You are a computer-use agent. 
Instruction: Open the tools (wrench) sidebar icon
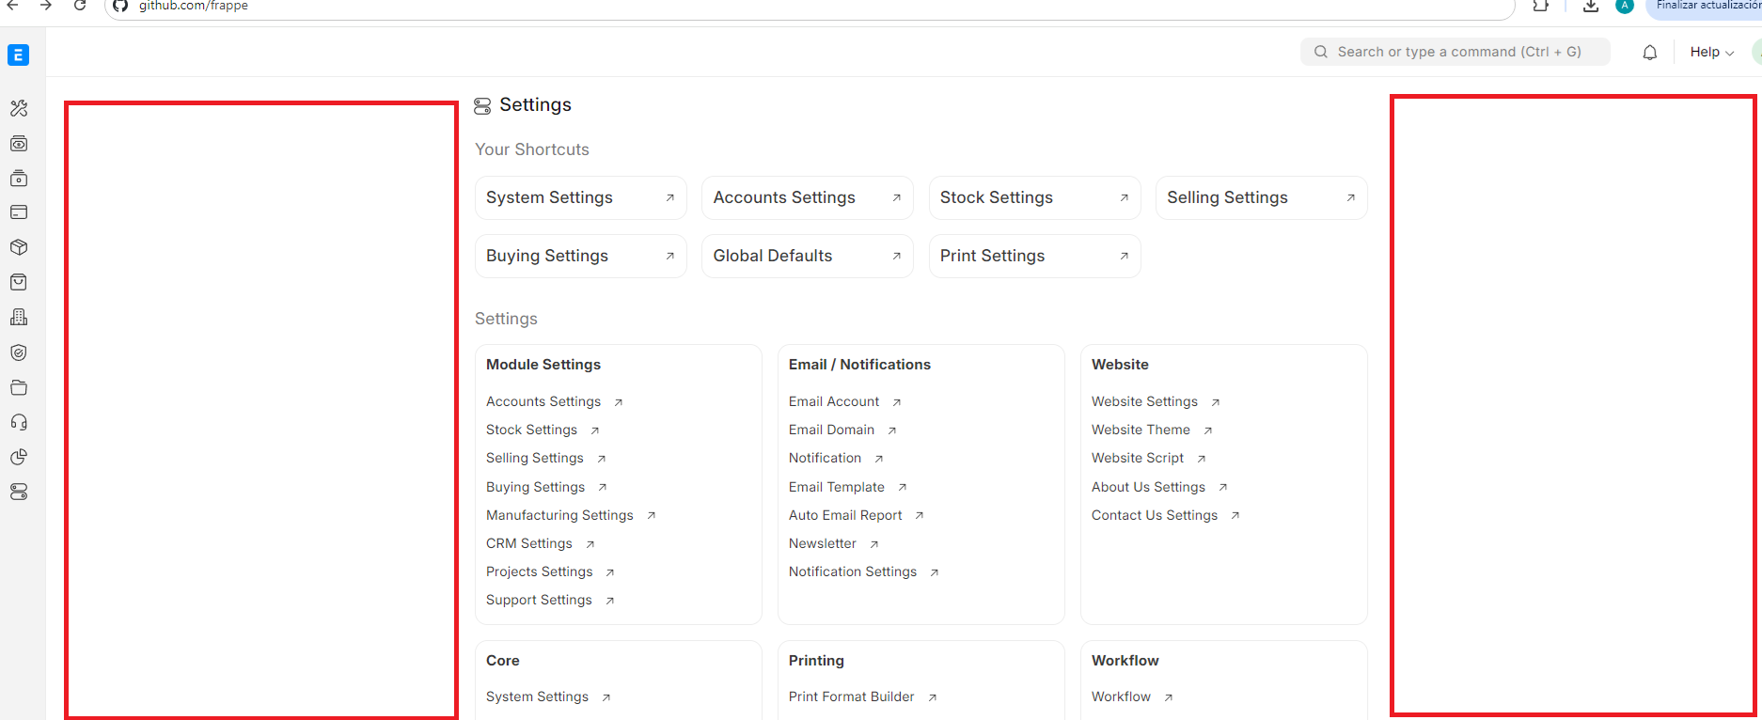[19, 108]
